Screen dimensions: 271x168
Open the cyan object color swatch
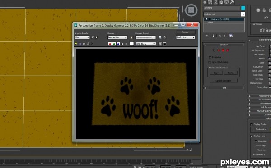tap(243, 8)
